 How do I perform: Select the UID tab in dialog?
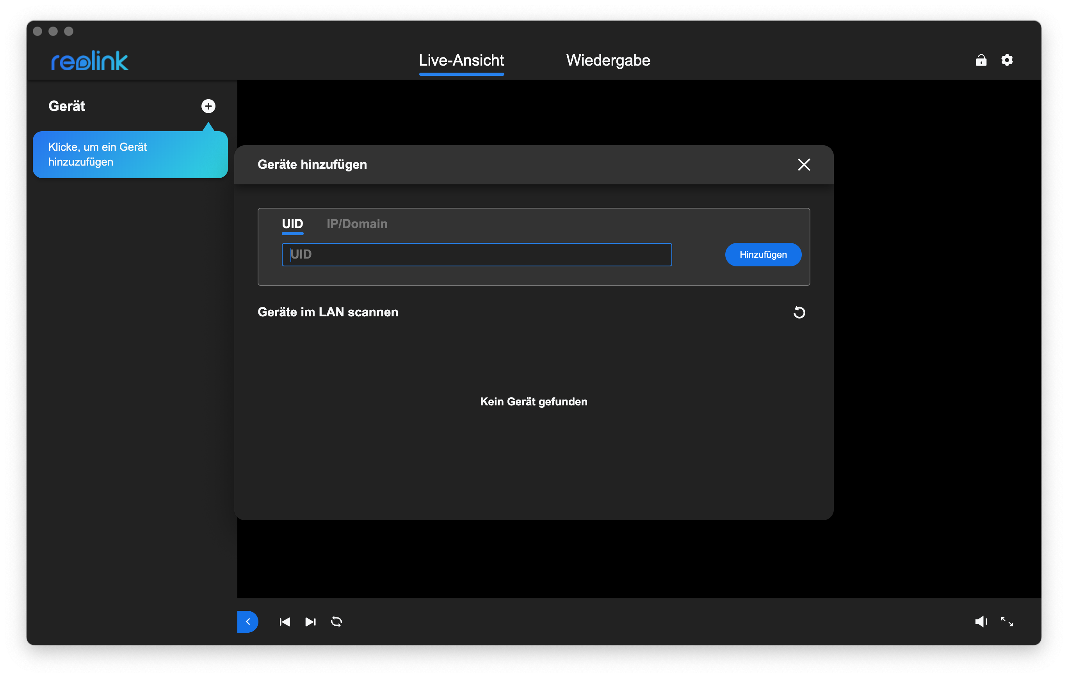292,224
